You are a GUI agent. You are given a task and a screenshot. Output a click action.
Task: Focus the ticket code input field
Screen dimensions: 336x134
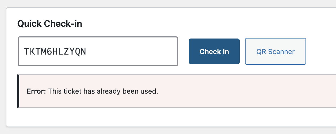click(x=98, y=51)
